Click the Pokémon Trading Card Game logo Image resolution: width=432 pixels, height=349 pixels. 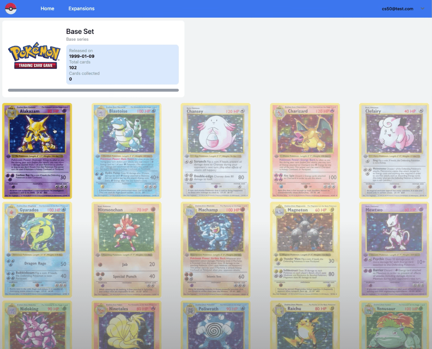tap(34, 55)
